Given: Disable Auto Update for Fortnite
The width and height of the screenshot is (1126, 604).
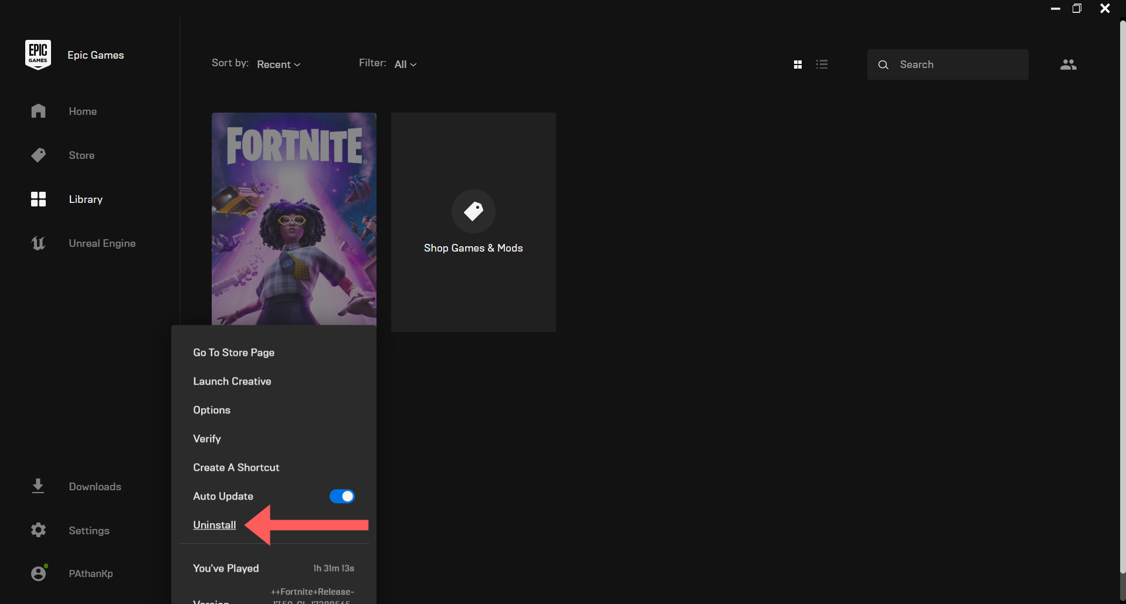Looking at the screenshot, I should [x=342, y=496].
